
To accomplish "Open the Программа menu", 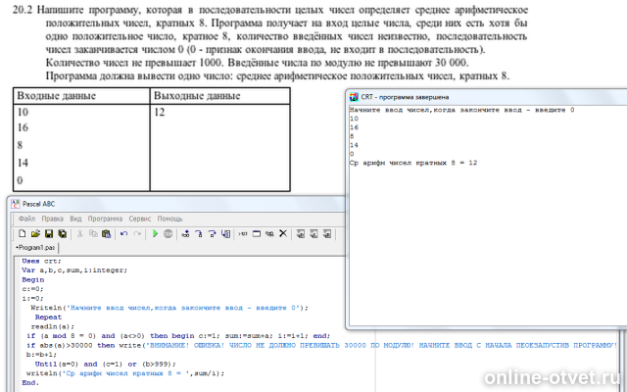I will tap(105, 219).
